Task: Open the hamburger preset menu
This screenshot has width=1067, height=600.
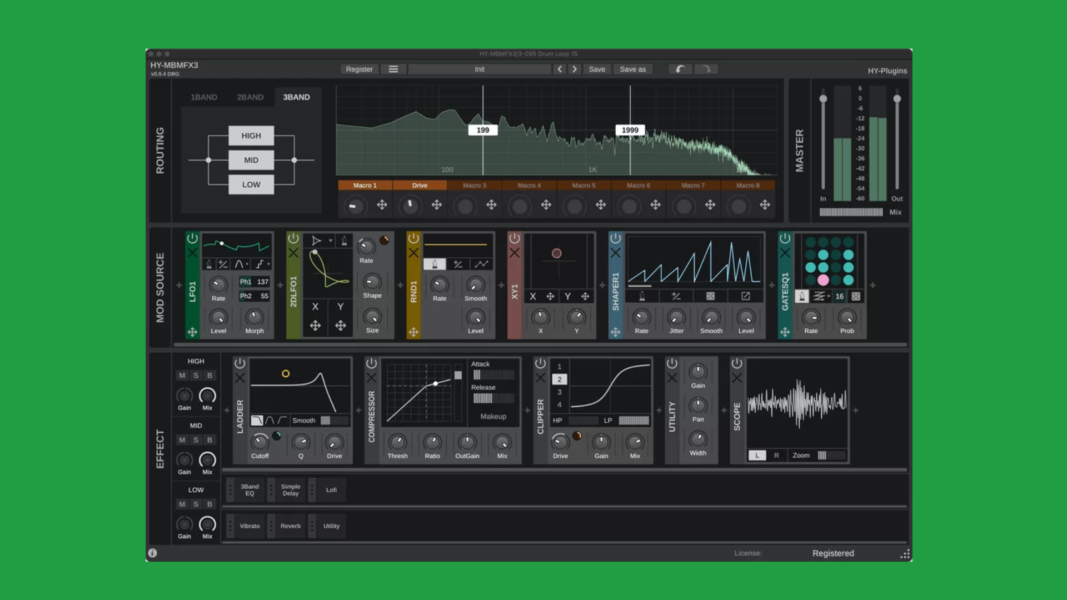Action: (x=393, y=69)
